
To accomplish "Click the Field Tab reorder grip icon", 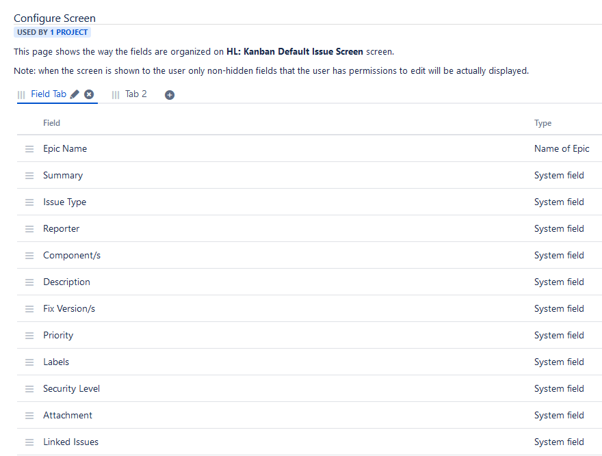I will 21,94.
